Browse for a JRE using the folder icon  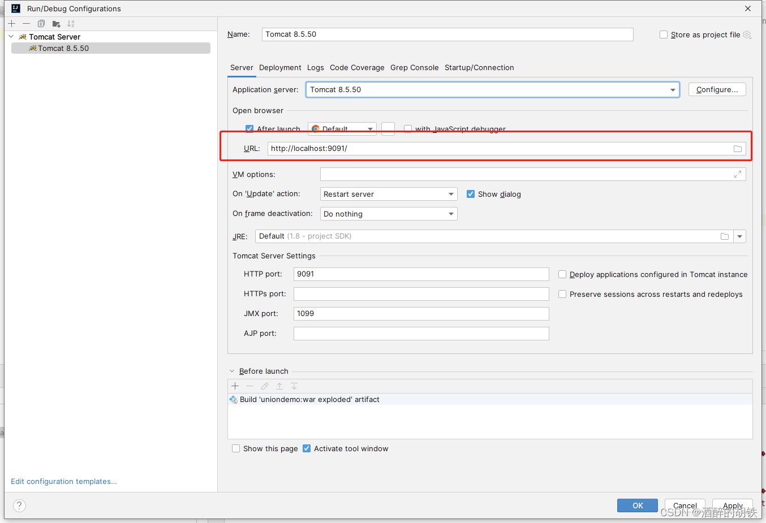pos(725,236)
